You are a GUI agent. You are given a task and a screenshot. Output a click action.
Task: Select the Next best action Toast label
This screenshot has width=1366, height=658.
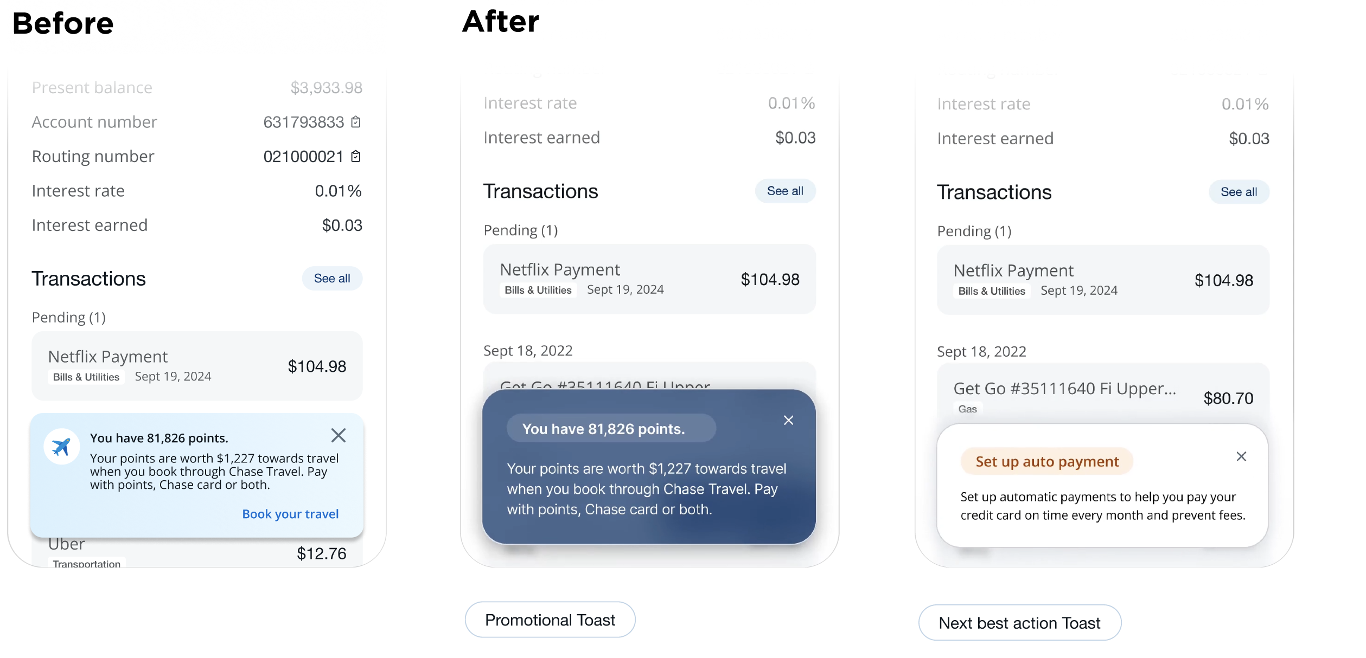(1019, 623)
